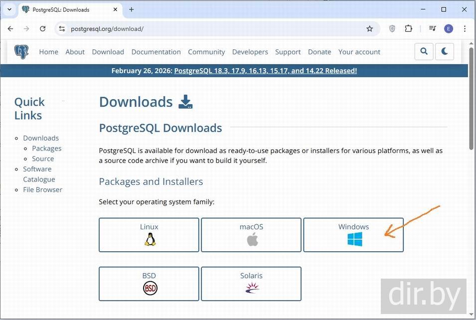
Task: Open the Developers menu item
Action: tap(250, 52)
